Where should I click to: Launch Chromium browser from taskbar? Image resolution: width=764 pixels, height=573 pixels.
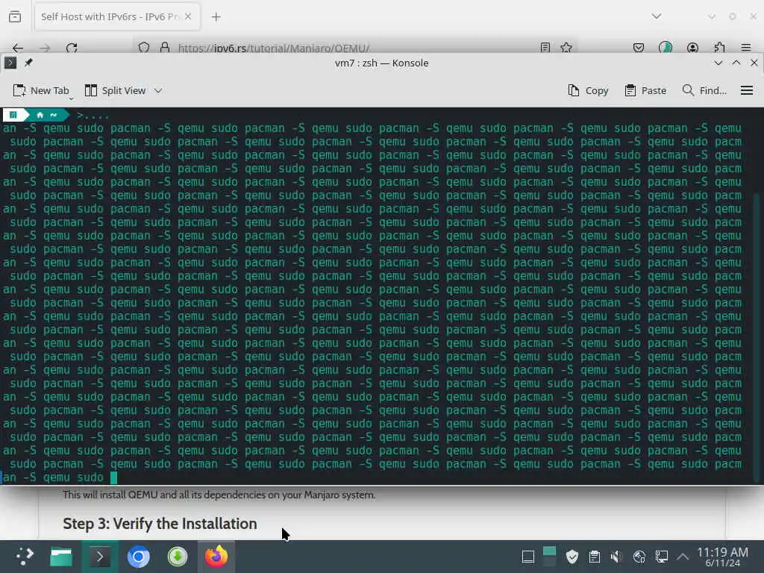pyautogui.click(x=138, y=557)
